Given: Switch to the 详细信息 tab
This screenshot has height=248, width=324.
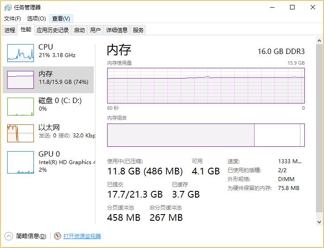Looking at the screenshot, I should click(117, 30).
